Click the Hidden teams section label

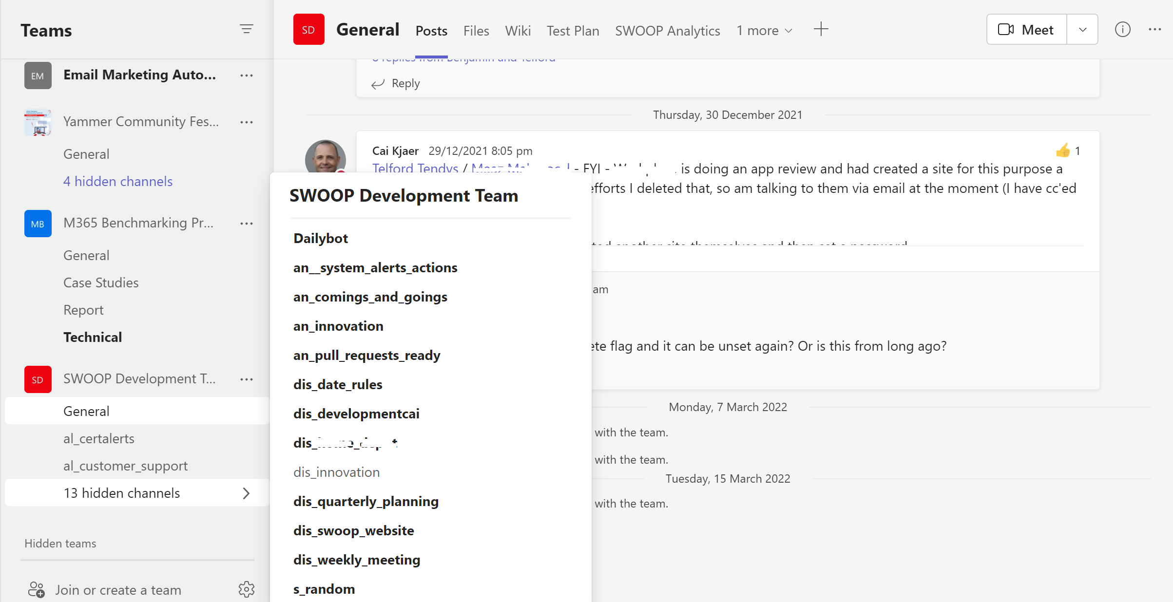[60, 543]
